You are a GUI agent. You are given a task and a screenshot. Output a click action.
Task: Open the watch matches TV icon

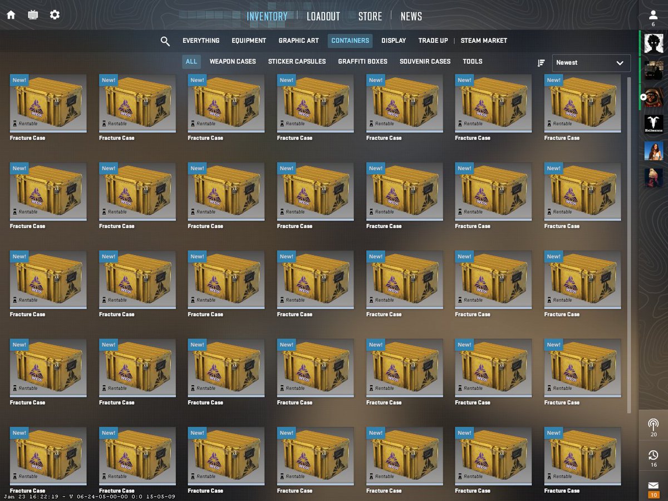32,14
